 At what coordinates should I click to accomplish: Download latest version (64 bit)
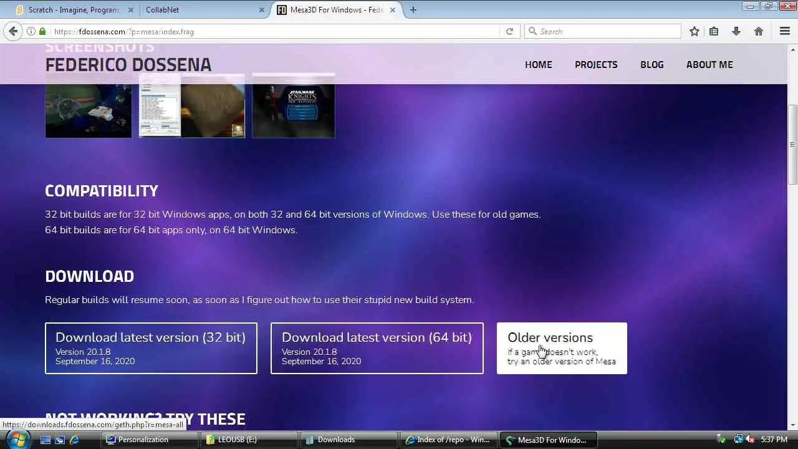pyautogui.click(x=377, y=348)
